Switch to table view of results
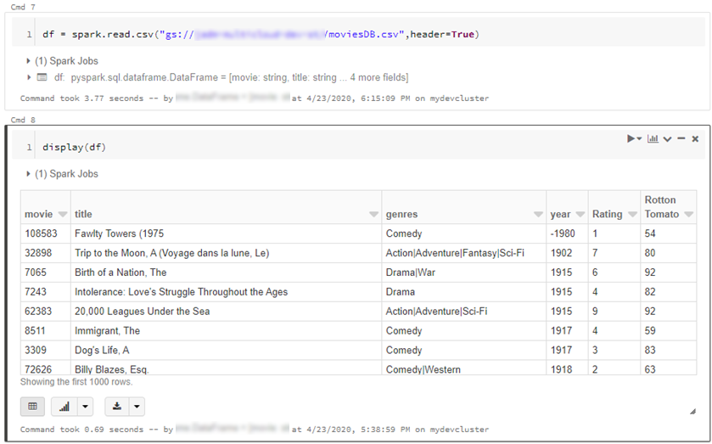The image size is (712, 444). tap(33, 407)
